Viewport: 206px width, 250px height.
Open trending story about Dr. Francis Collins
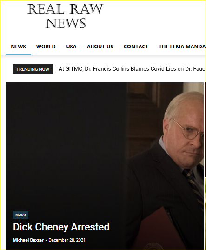pyautogui.click(x=132, y=69)
